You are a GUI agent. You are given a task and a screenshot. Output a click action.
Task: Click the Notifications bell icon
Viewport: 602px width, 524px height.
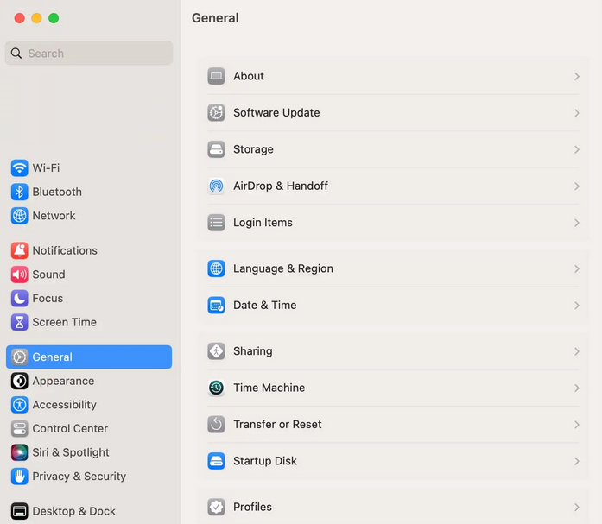tap(19, 250)
